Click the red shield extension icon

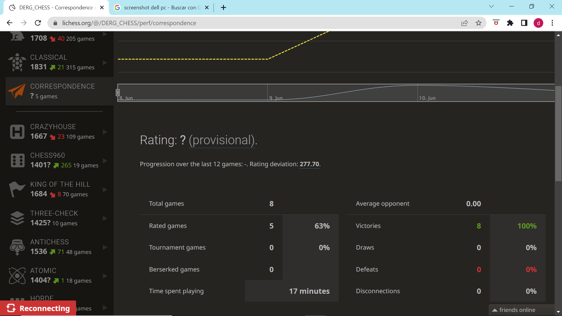point(496,23)
